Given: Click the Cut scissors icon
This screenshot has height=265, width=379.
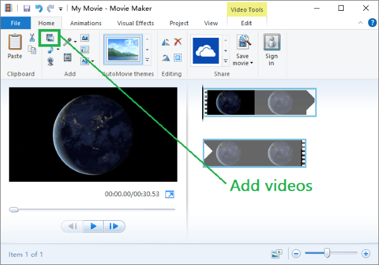Looking at the screenshot, I should [32, 38].
